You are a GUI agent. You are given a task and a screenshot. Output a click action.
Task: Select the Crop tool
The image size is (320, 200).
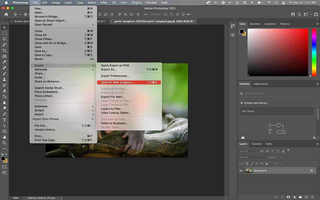point(4,50)
